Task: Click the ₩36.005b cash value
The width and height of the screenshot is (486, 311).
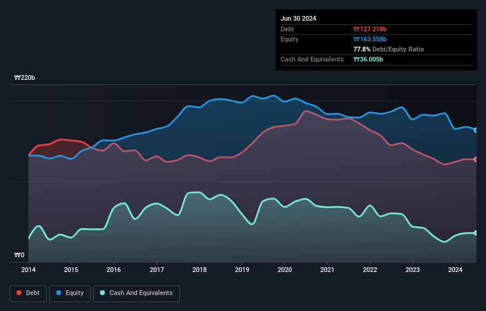Action: tap(368, 59)
